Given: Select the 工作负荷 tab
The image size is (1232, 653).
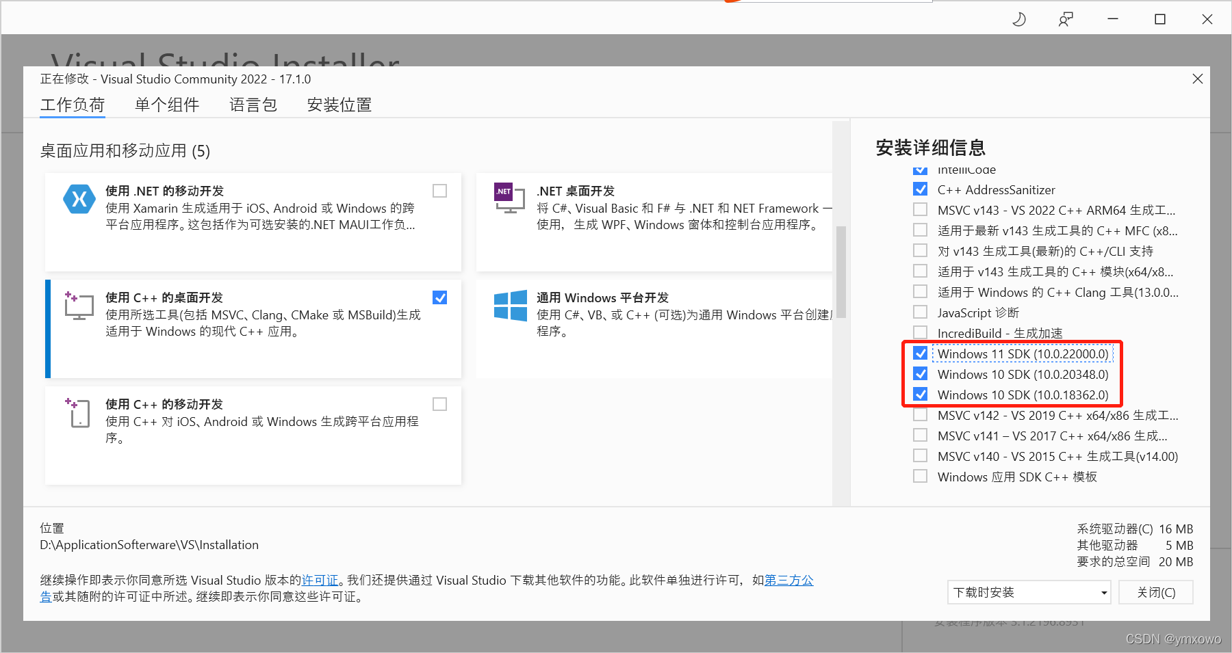Looking at the screenshot, I should tap(73, 105).
